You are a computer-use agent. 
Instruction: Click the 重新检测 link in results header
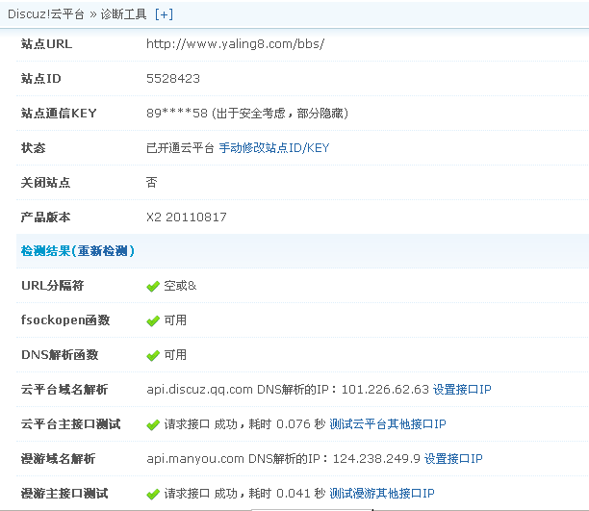pos(103,251)
